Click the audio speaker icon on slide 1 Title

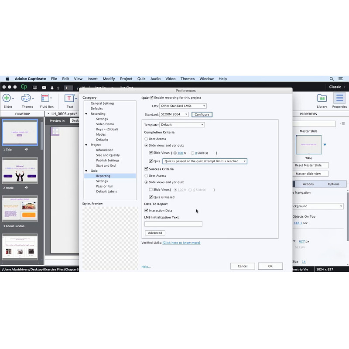point(27,149)
